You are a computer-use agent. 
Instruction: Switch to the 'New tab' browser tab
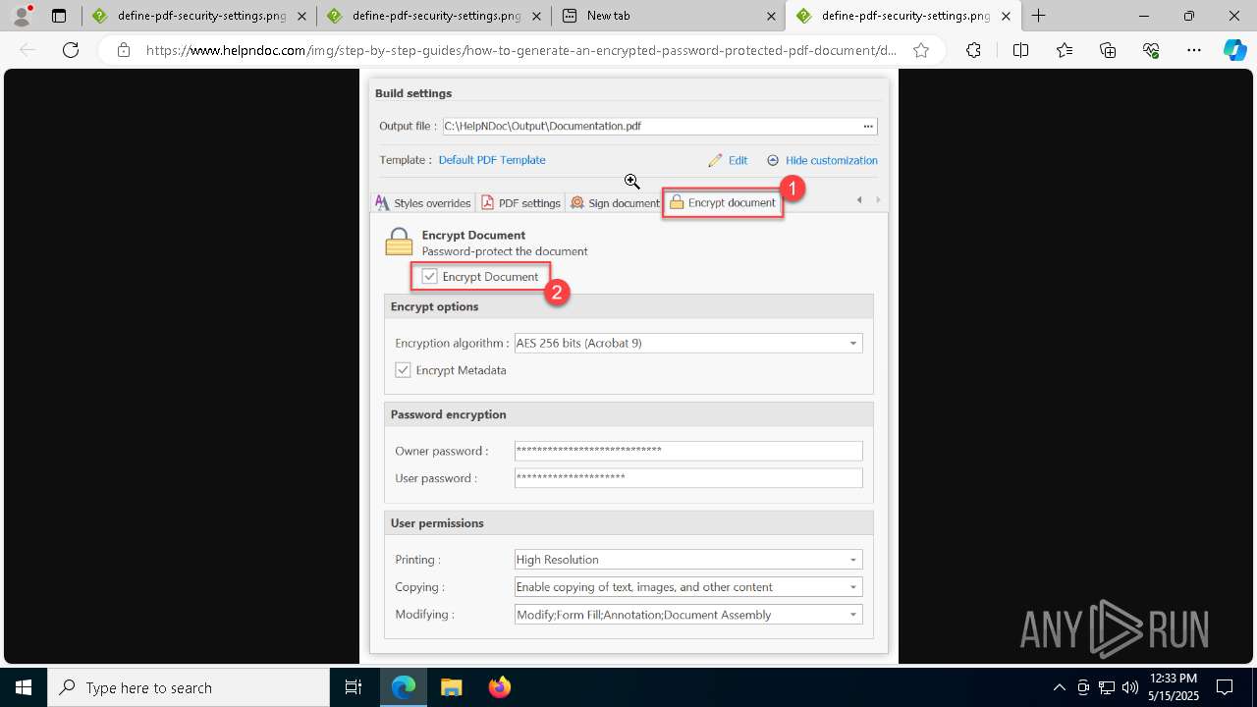click(668, 16)
